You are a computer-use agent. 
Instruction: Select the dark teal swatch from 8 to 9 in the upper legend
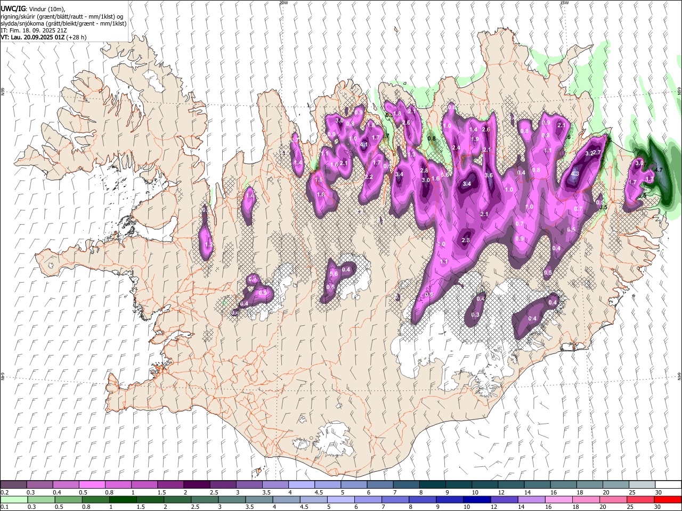tap(433, 485)
